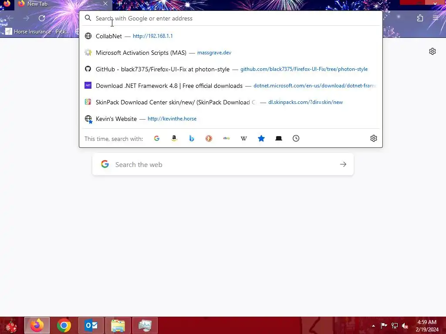This screenshot has width=446, height=334.
Task: Open Download .NET Framework 4.8 suggestion
Action: pos(231,86)
